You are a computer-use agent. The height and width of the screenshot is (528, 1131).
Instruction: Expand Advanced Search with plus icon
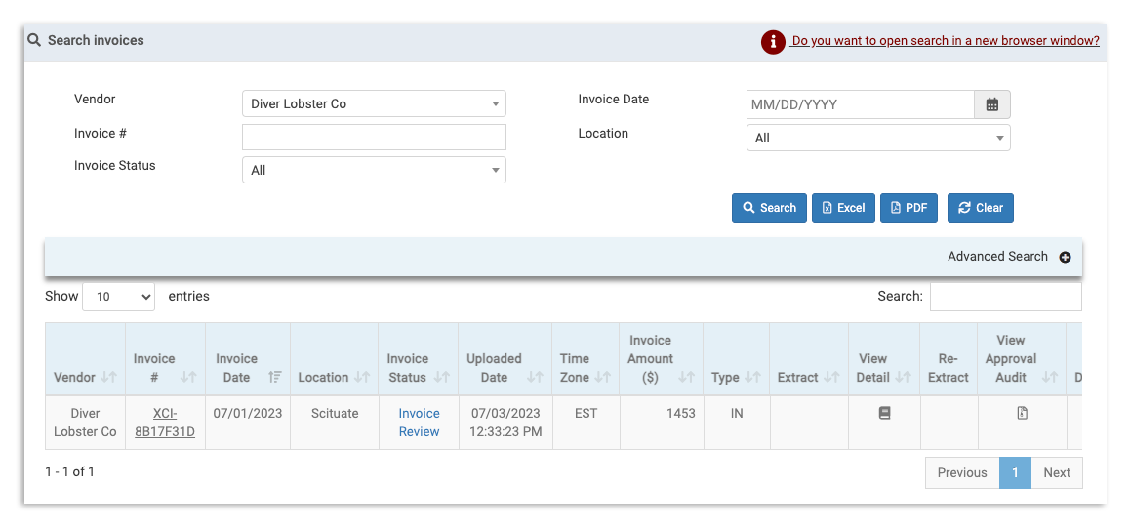tap(1065, 257)
